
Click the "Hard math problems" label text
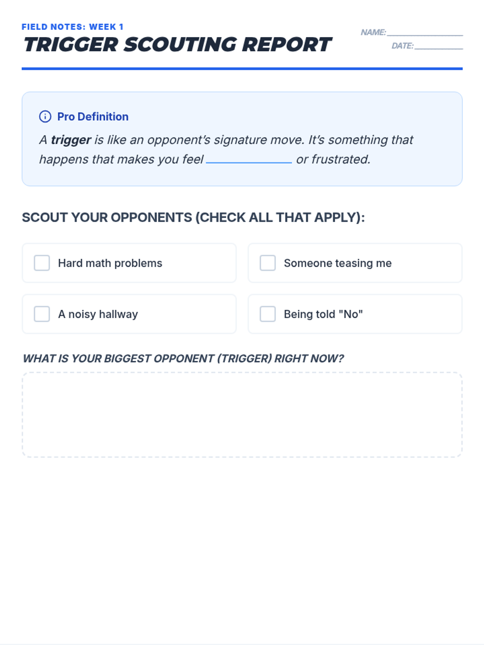[x=110, y=263]
